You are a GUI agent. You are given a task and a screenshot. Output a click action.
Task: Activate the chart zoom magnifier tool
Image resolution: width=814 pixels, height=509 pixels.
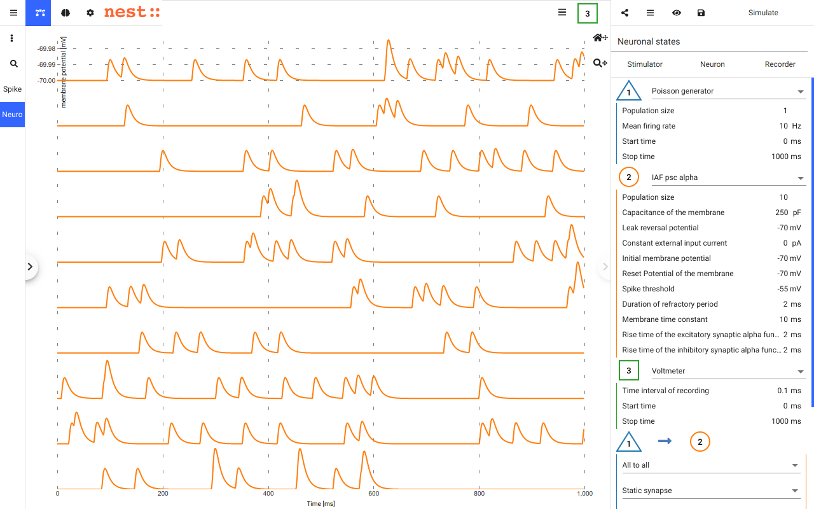click(x=600, y=63)
